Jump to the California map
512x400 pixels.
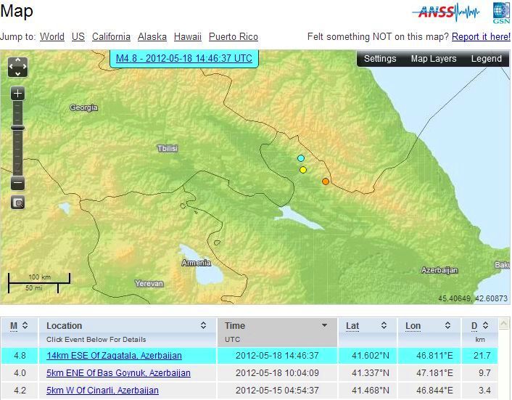point(111,36)
